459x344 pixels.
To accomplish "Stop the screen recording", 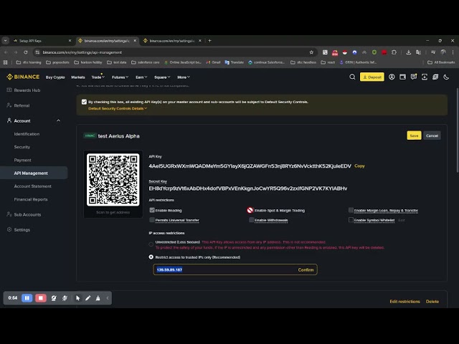I will pos(41,298).
